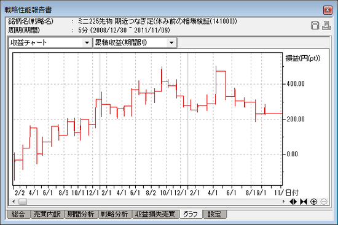The image size is (338, 225).
Task: Click the horizontal expand arrows icon
Action: pos(293,202)
